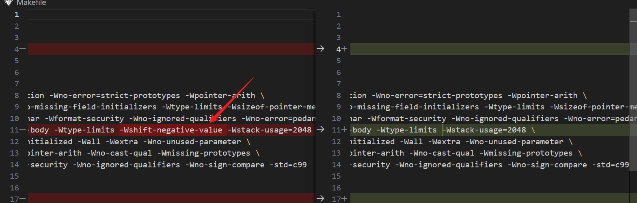
Task: Click -Wsizeof-pointer-me text on modified line 9
Action: [593, 107]
